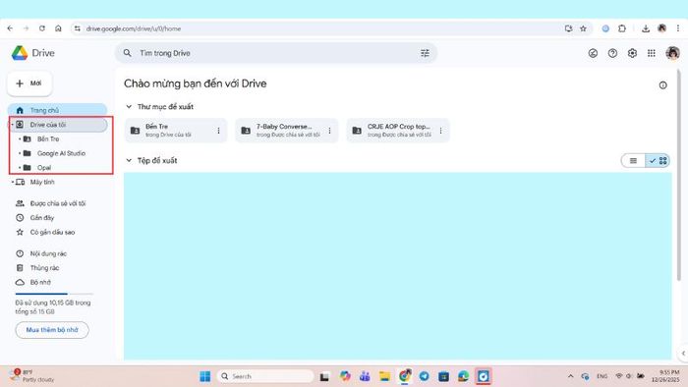Image resolution: width=688 pixels, height=387 pixels.
Task: Open the browser downloads icon
Action: coord(646,28)
